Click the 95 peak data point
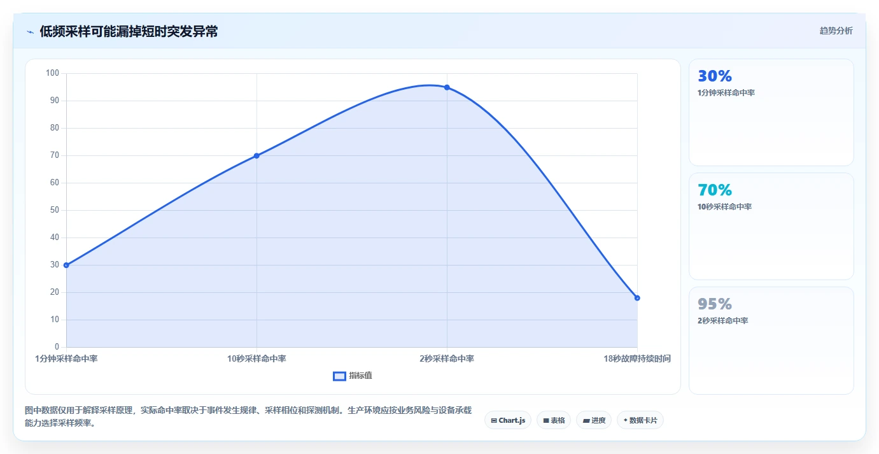This screenshot has height=454, width=879. point(447,87)
